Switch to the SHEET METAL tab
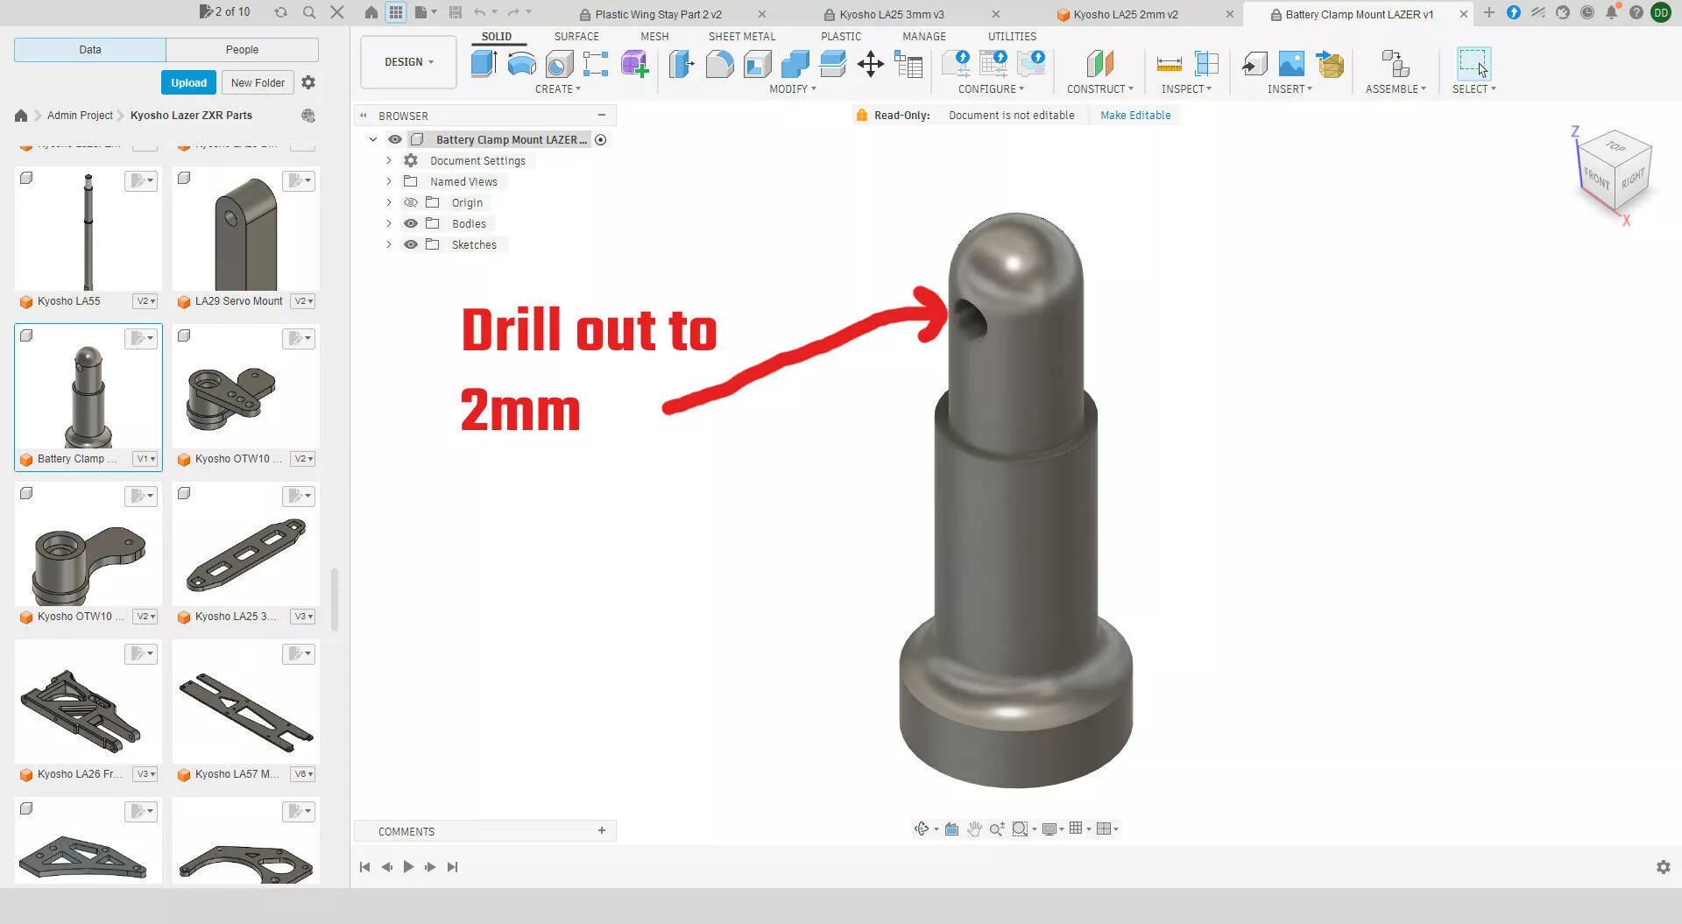 (x=742, y=36)
